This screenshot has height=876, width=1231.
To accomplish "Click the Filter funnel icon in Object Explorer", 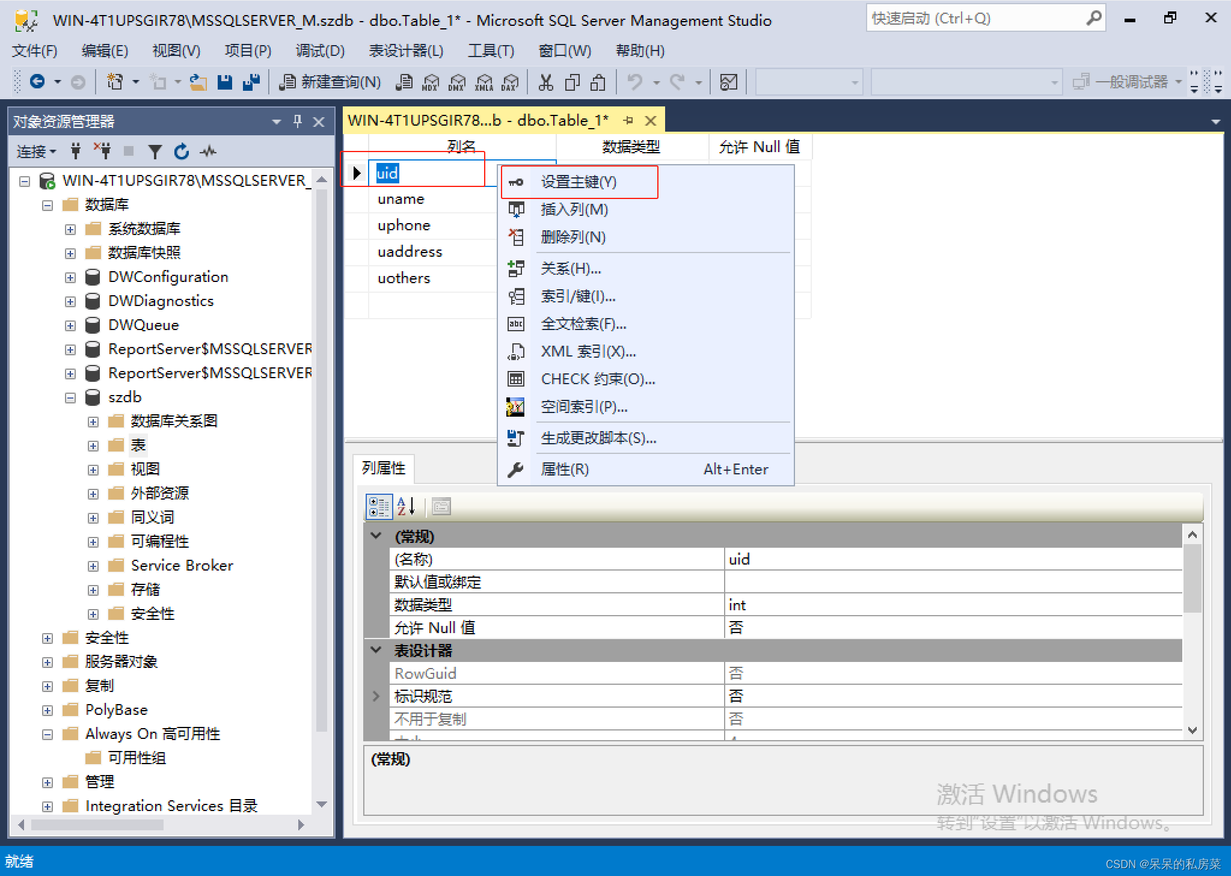I will click(x=155, y=152).
